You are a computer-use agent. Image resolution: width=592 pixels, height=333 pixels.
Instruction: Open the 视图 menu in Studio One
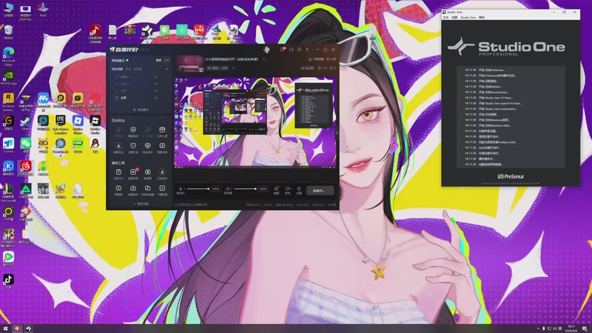click(x=454, y=17)
